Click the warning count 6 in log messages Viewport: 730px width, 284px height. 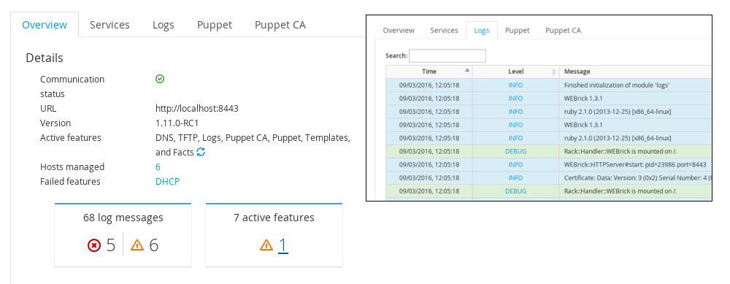[153, 245]
